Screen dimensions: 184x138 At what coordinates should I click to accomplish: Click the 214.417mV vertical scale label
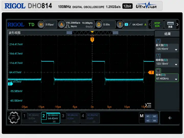[x=16, y=44]
